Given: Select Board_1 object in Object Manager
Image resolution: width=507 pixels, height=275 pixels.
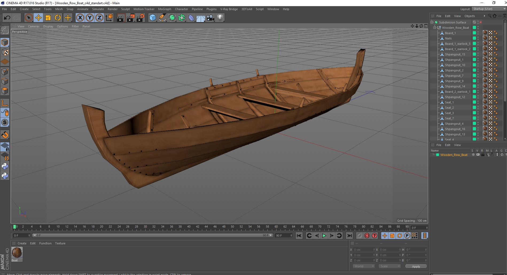Looking at the screenshot, I should tap(450, 33).
